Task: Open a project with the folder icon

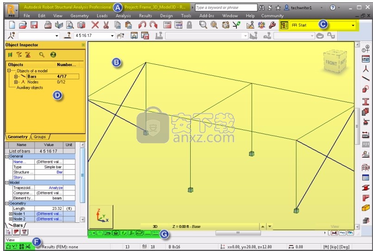Action: tap(23, 24)
